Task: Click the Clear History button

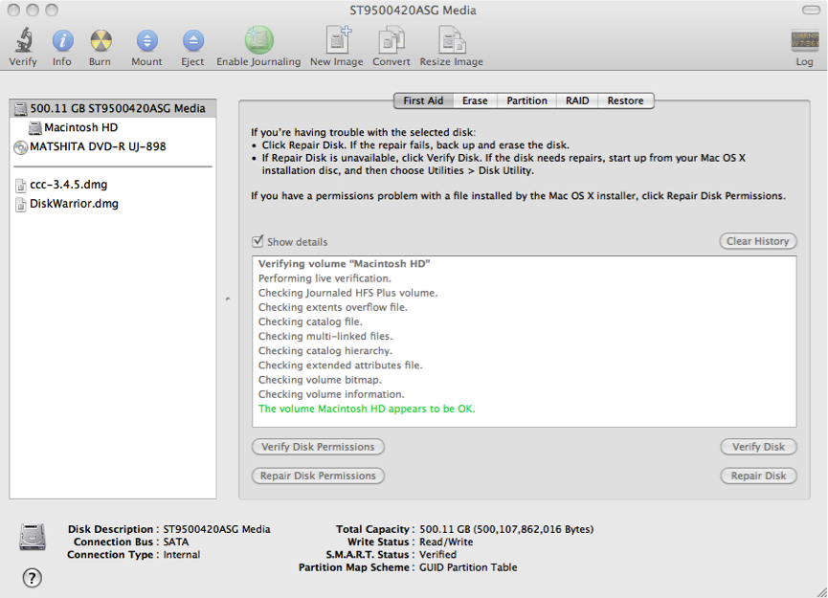Action: tap(758, 241)
